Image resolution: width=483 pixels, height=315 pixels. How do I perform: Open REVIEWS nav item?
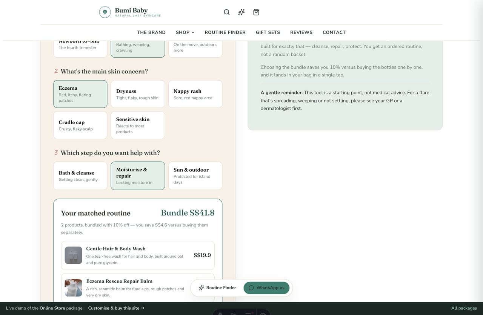point(301,32)
